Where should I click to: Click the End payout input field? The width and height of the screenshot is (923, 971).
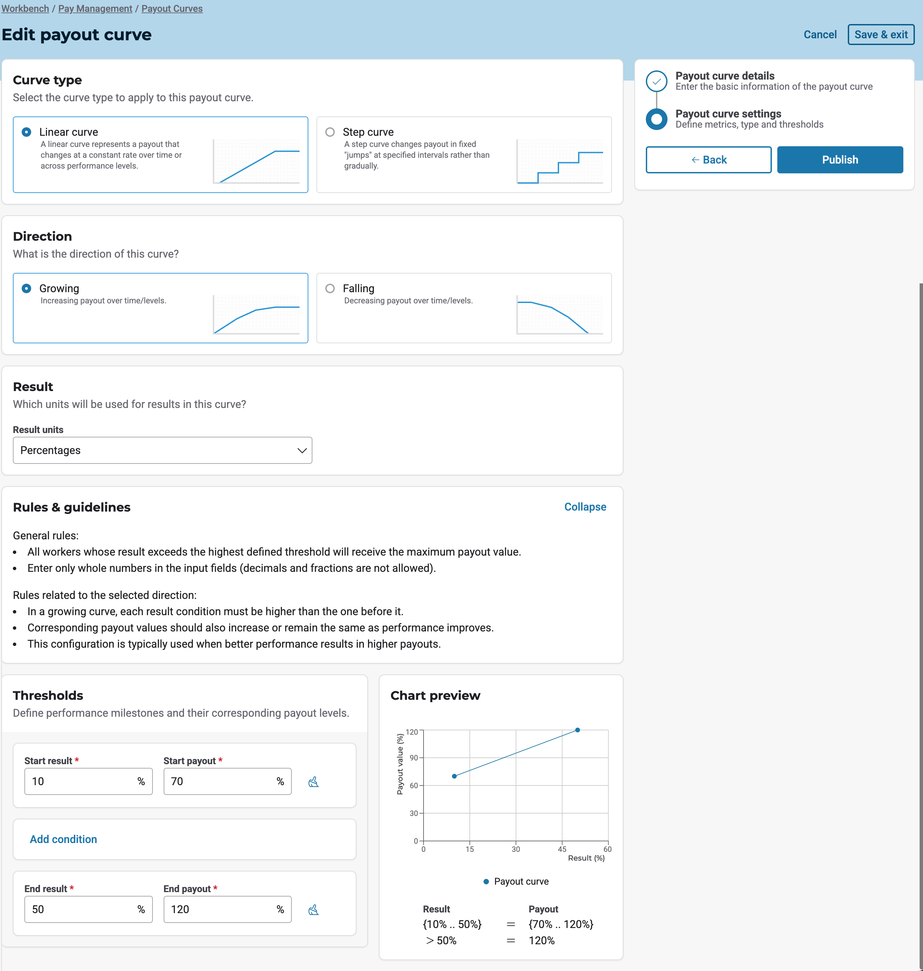[221, 909]
